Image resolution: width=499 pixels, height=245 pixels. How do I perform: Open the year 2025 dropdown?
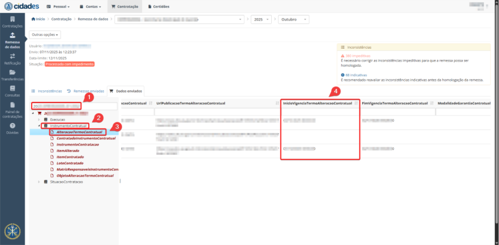point(261,19)
